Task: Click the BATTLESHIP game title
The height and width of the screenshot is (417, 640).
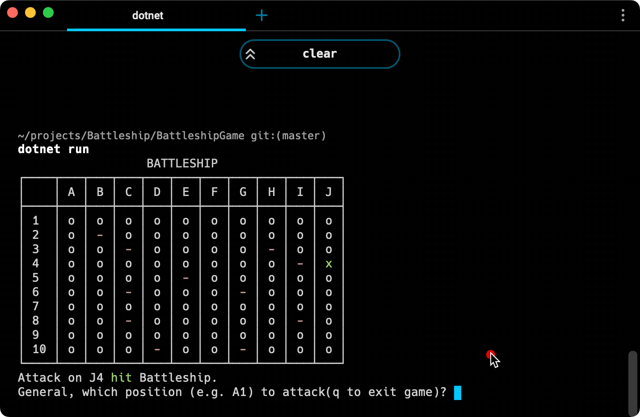Action: pyautogui.click(x=181, y=163)
